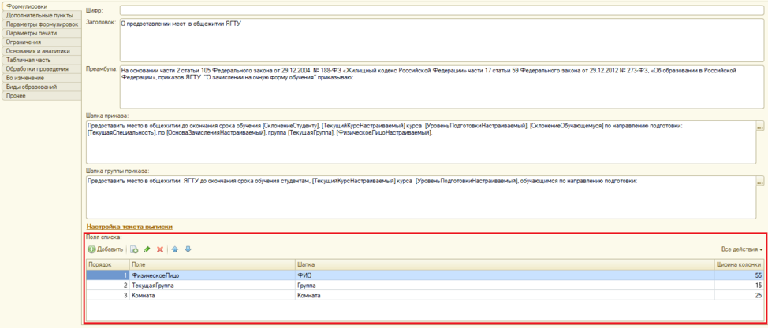Click the Группа header cell
This screenshot has width=768, height=328.
504,285
